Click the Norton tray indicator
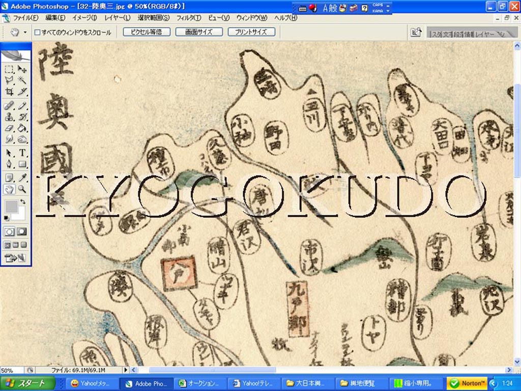Viewport: 521px width, 391px height. (x=467, y=383)
